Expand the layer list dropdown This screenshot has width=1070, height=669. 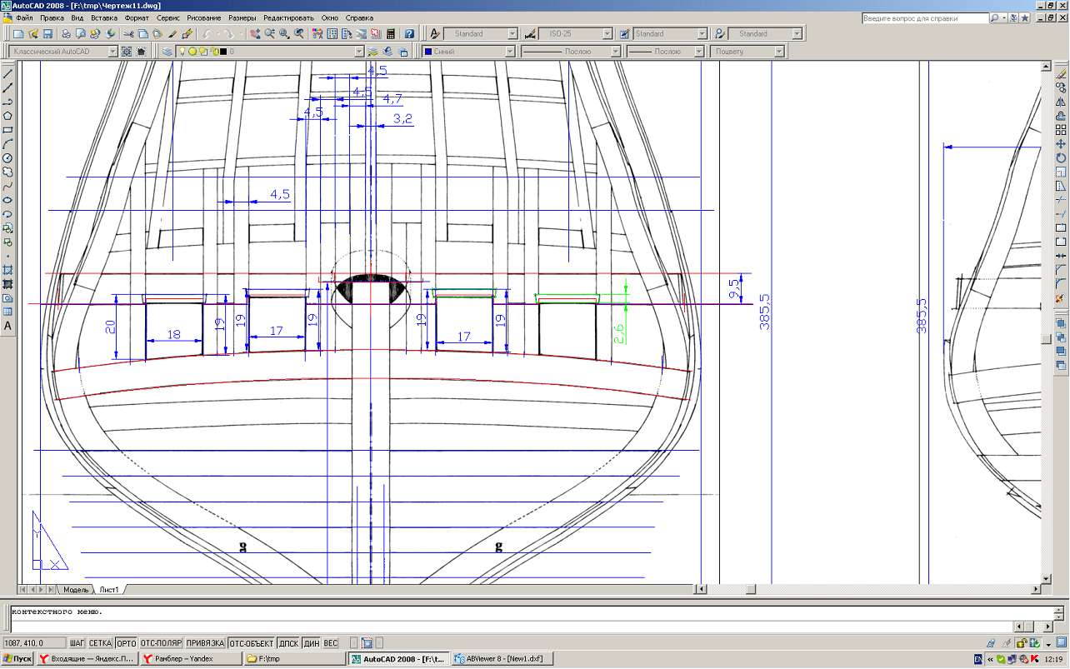coord(359,51)
